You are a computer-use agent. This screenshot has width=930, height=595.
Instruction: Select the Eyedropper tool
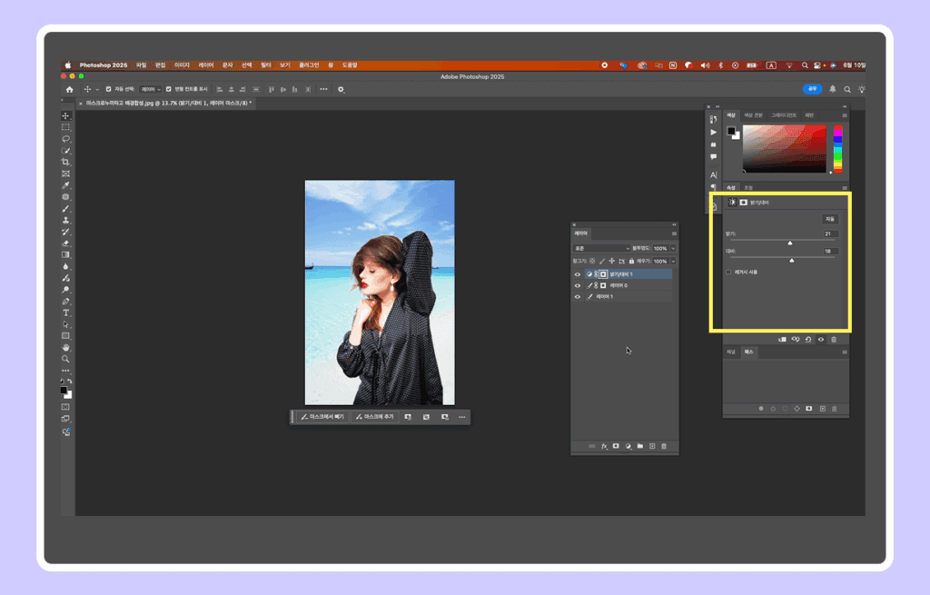pos(65,185)
